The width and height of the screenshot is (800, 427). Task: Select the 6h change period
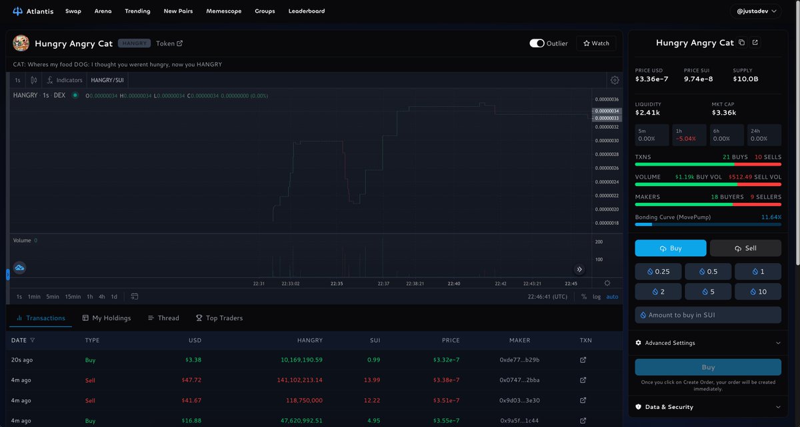tap(727, 135)
